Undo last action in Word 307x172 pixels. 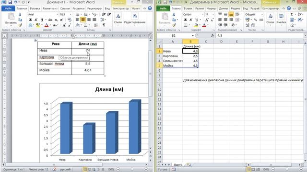coord(15,2)
